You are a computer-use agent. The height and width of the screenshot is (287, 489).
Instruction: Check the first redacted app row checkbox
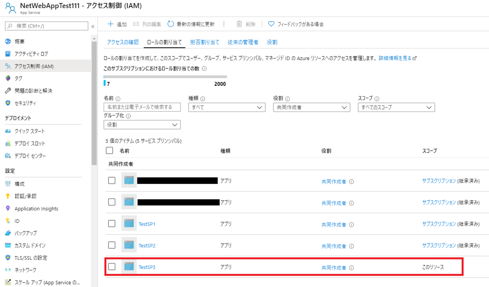(x=112, y=180)
